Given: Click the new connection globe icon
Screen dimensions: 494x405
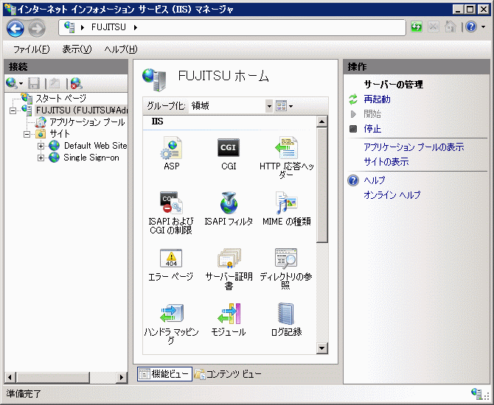Looking at the screenshot, I should point(12,83).
